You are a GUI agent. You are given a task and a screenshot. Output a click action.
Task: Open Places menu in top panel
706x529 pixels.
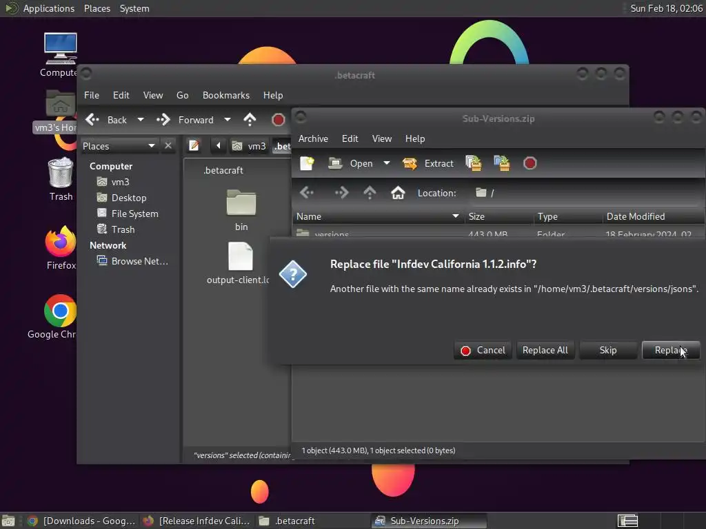tap(97, 8)
